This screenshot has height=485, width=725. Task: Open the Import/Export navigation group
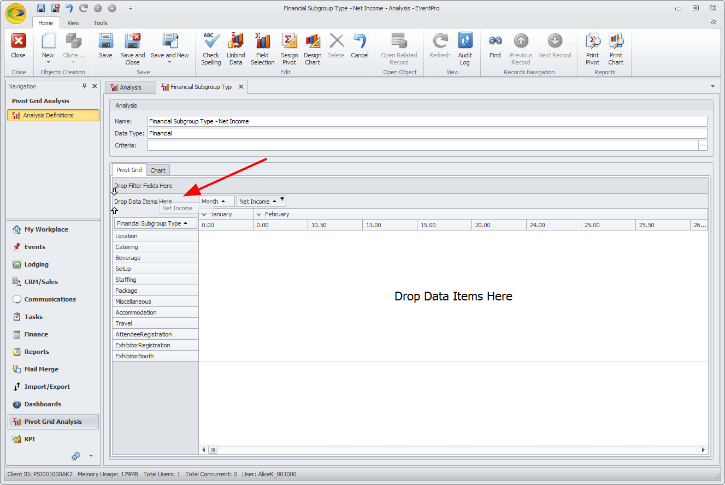click(x=54, y=387)
